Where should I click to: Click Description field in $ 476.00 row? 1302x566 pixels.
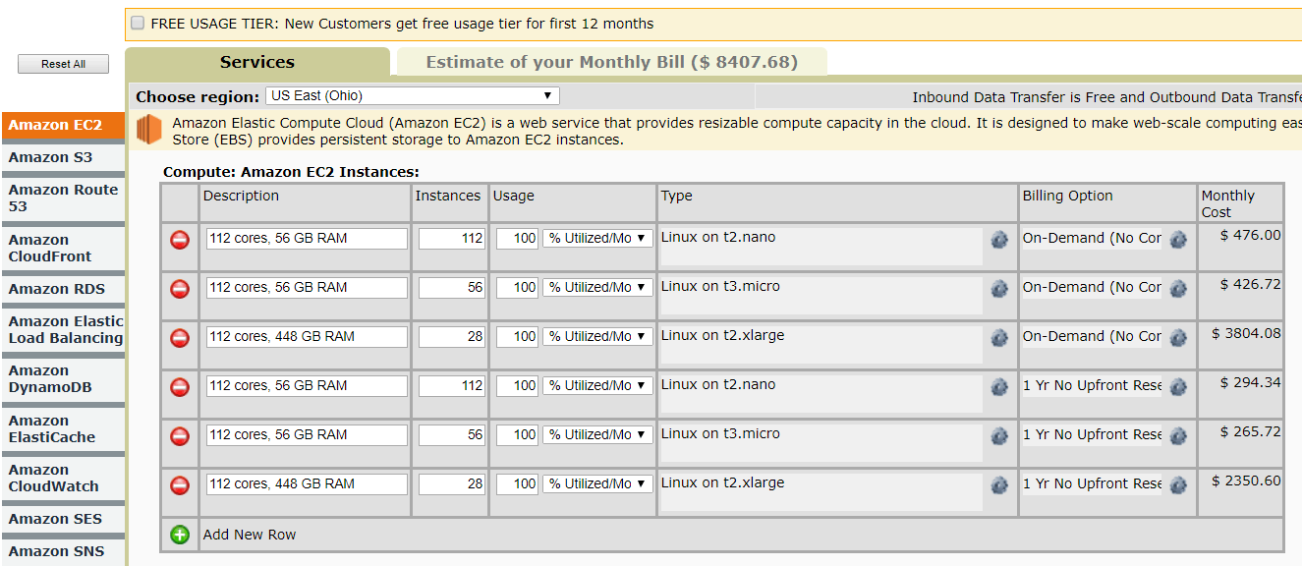[x=307, y=239]
